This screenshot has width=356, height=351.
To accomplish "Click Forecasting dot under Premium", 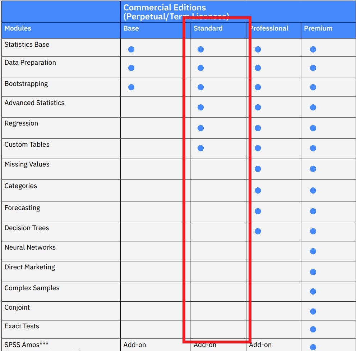I will click(313, 211).
